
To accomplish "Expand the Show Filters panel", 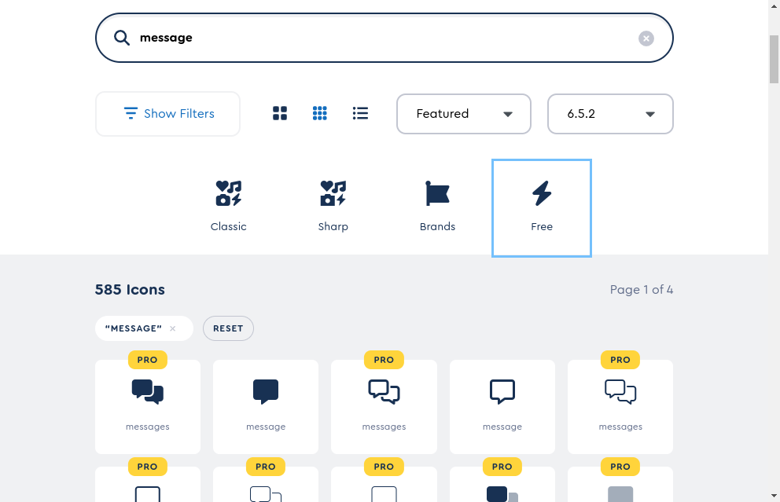I will tap(167, 114).
